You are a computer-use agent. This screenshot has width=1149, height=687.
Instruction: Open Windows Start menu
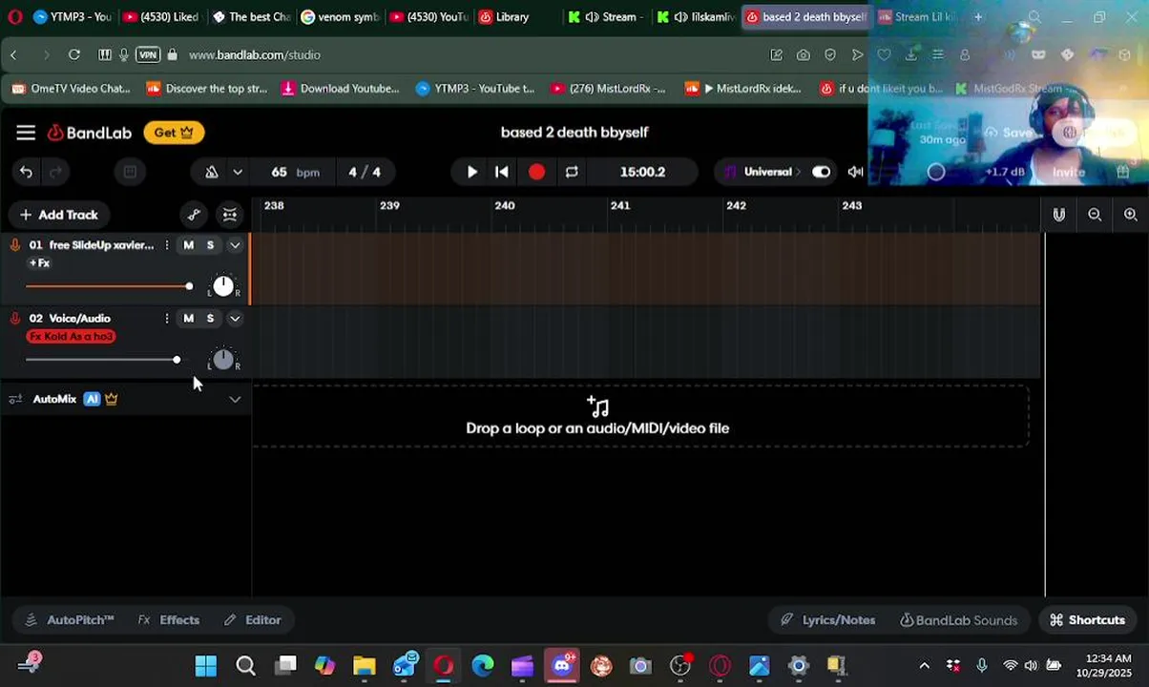tap(205, 665)
